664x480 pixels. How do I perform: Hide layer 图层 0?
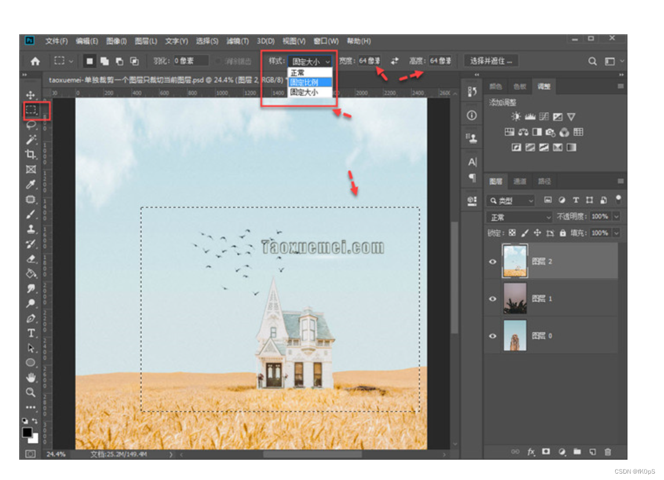click(492, 336)
